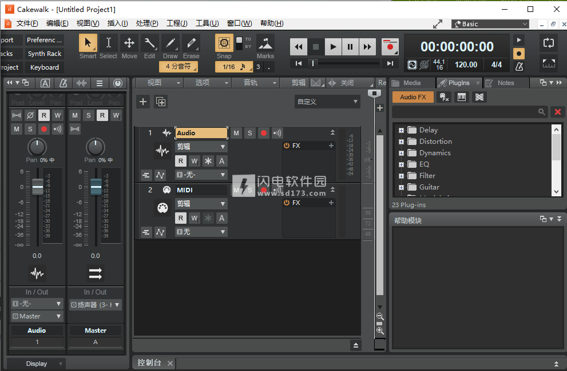The height and width of the screenshot is (371, 567).
Task: Enable write automation on MIDI track
Action: coord(195,218)
